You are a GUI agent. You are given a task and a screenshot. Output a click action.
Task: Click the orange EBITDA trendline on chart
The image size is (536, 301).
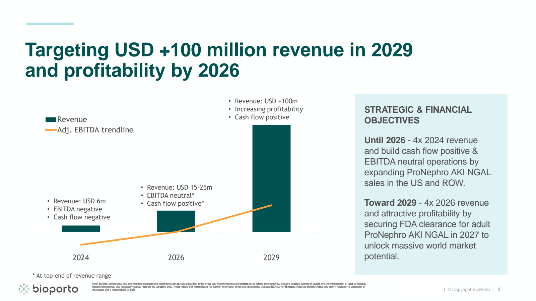(x=176, y=225)
